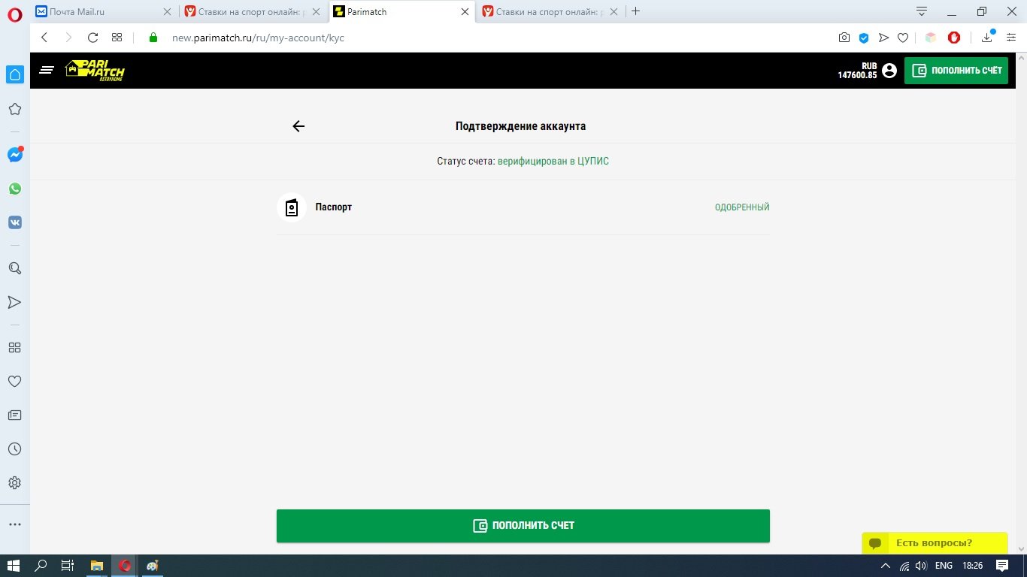Open WhatsApp in Opera sidebar

point(14,189)
